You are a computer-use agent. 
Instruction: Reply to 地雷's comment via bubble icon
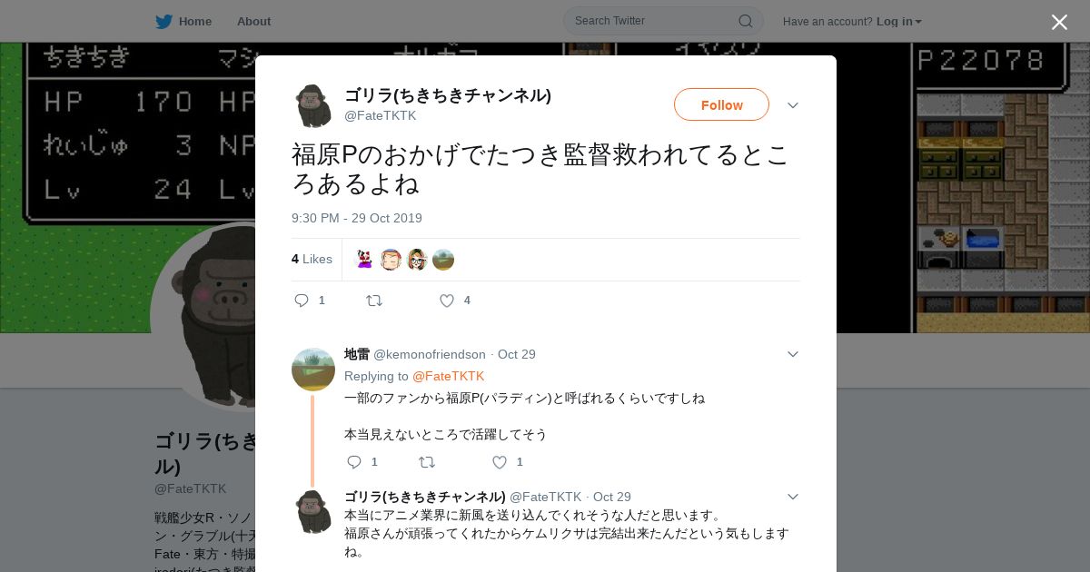pos(354,462)
